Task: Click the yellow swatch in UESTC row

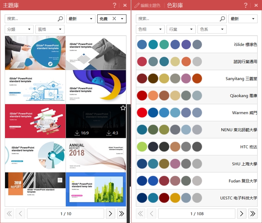Action: [175, 198]
